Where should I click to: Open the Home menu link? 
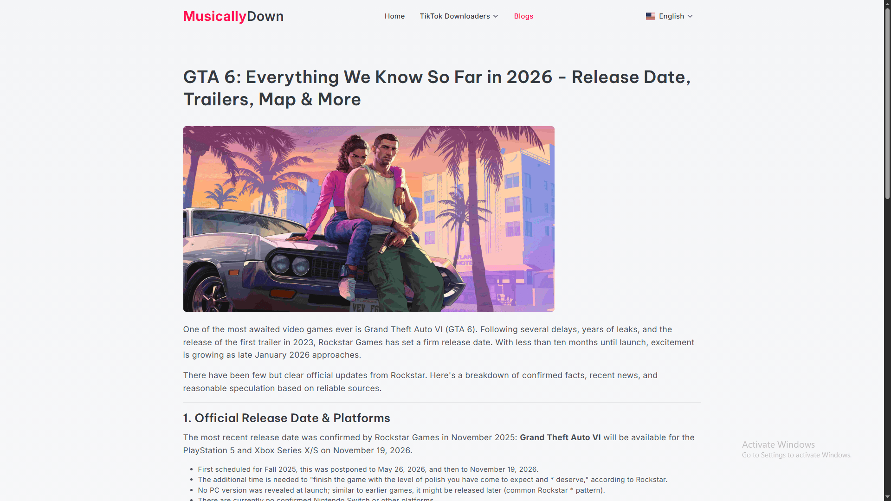point(394,16)
